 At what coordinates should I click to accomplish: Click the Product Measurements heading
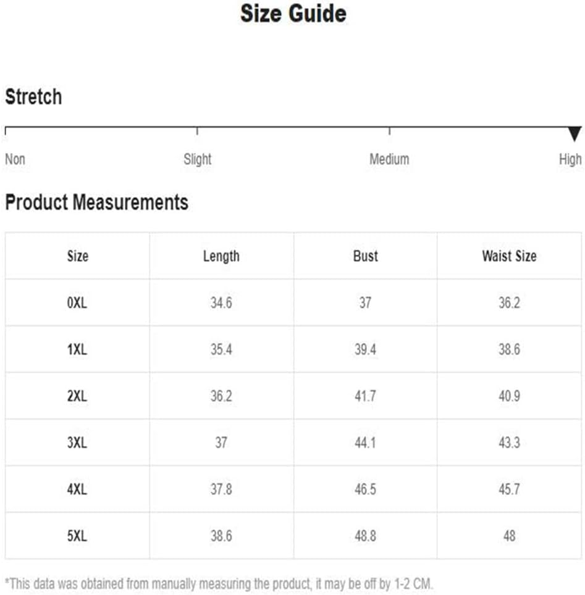point(97,202)
